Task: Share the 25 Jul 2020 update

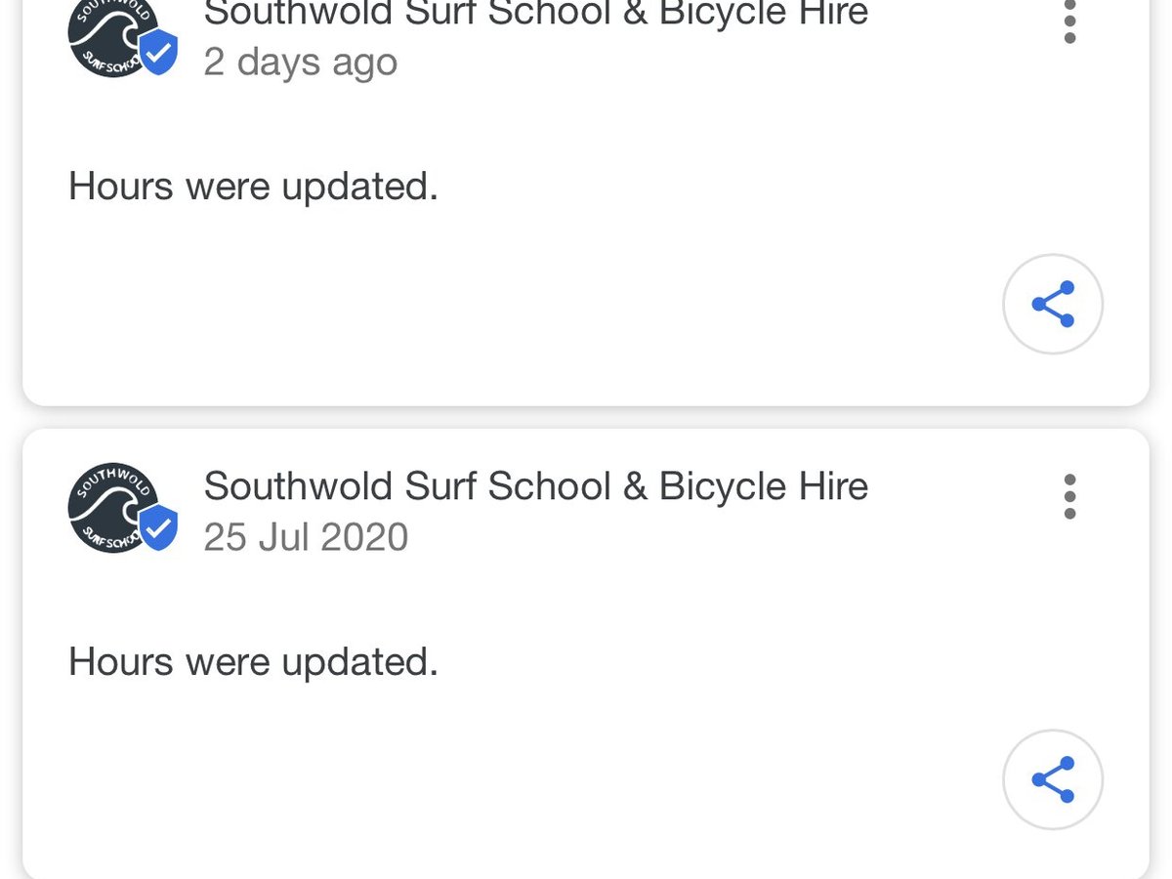Action: tap(1053, 779)
